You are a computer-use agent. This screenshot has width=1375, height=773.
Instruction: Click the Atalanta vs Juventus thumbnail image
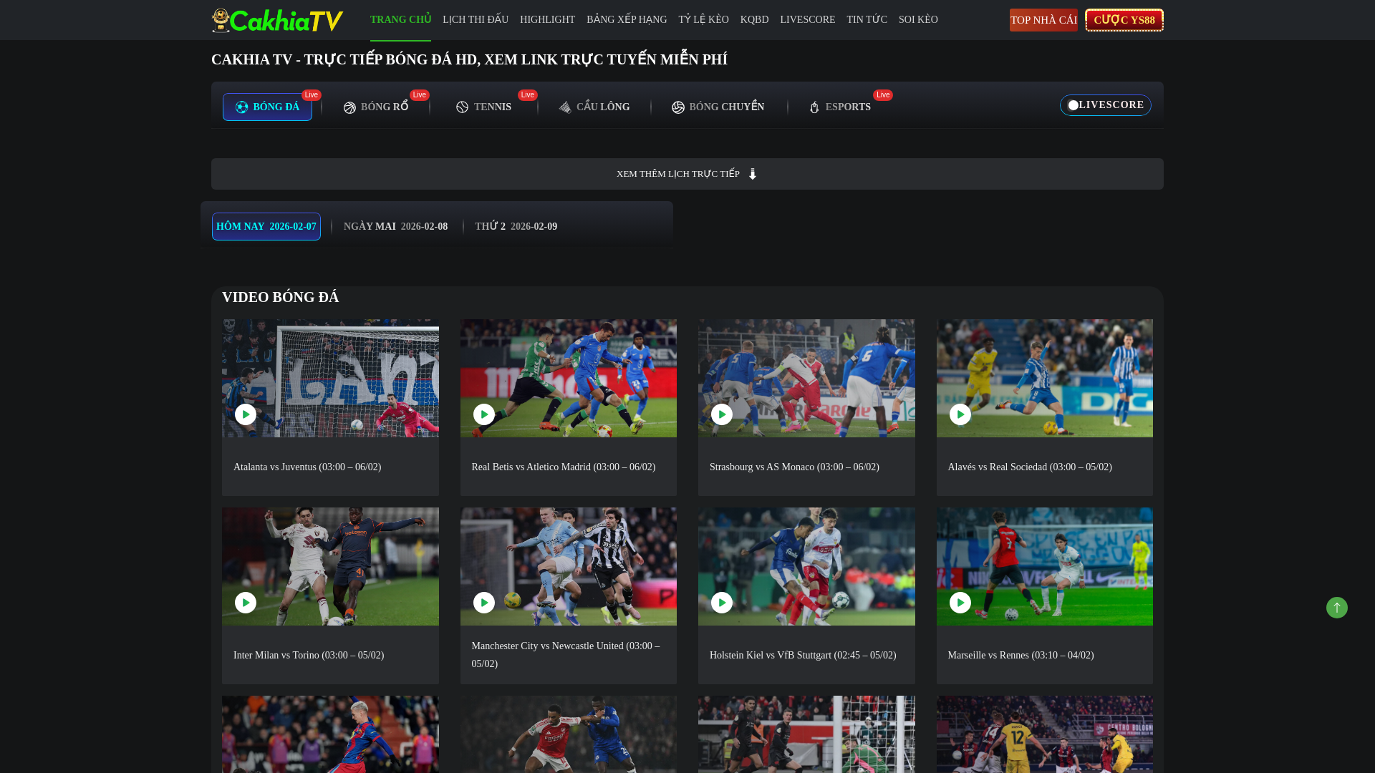tap(330, 378)
